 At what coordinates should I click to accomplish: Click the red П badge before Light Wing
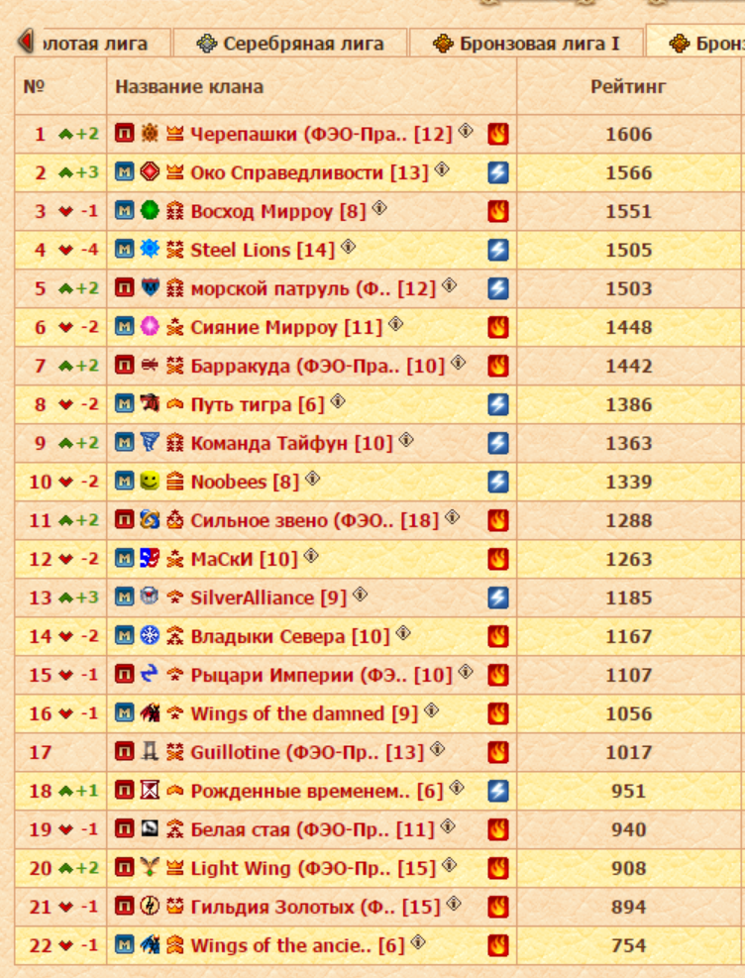(124, 868)
